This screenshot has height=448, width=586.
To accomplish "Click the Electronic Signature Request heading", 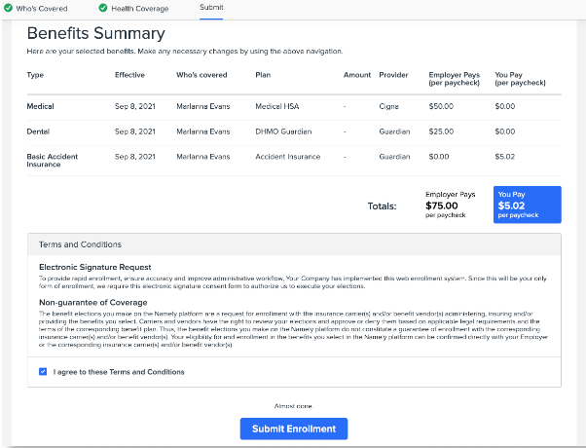I will point(95,266).
